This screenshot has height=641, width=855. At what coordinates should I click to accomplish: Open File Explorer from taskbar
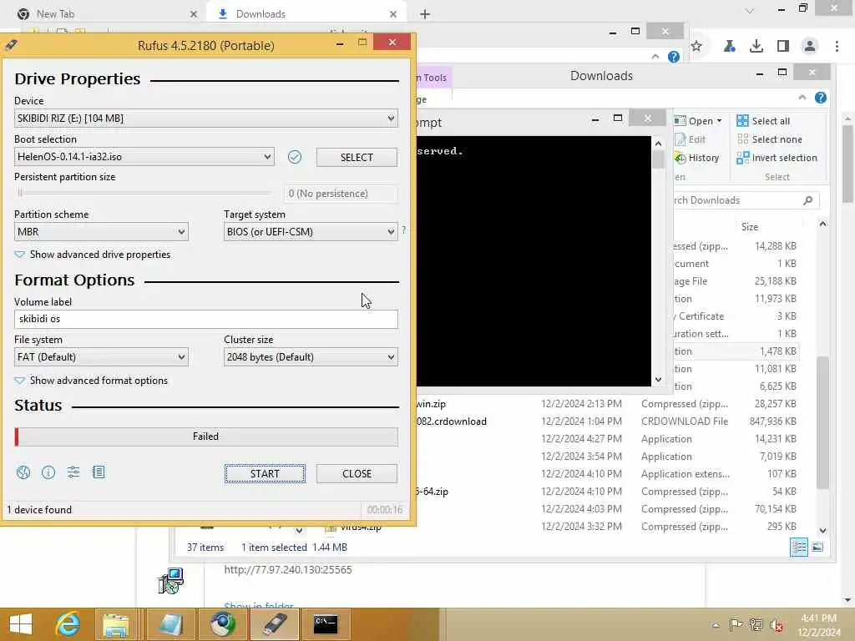(x=115, y=624)
